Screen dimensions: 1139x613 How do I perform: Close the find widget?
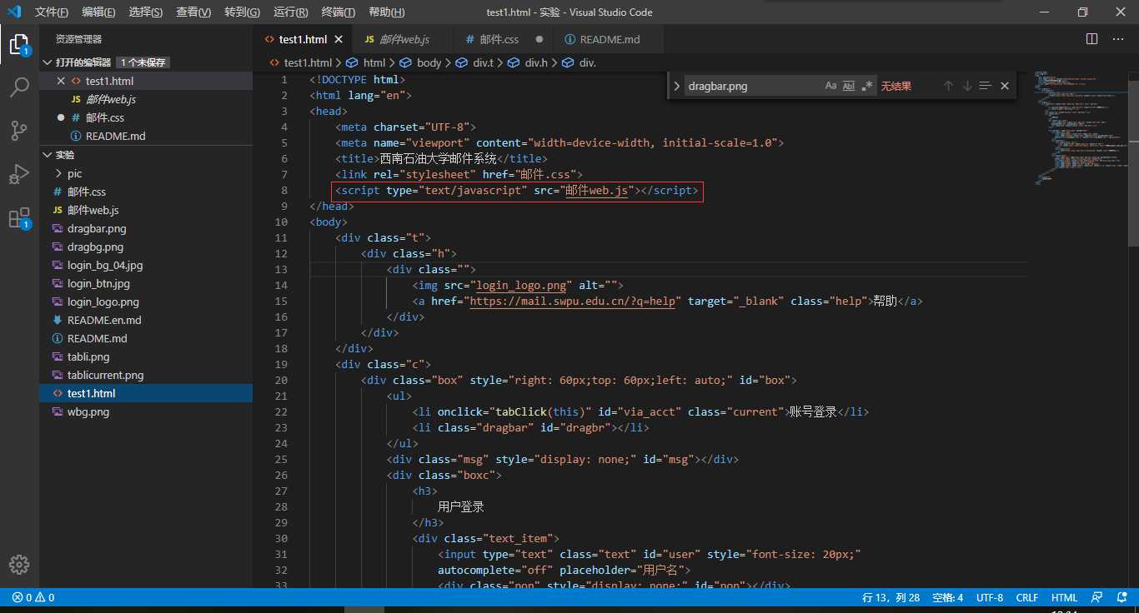coord(1005,86)
